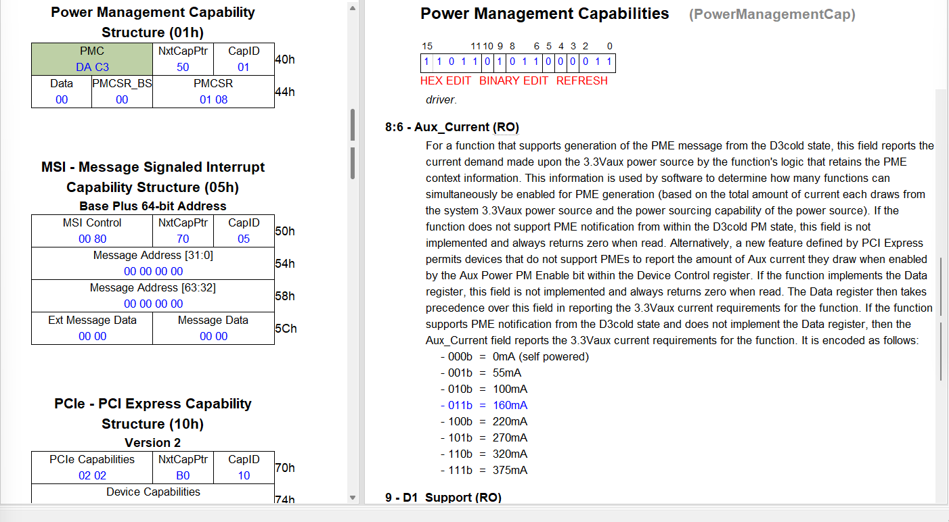949x522 pixels.
Task: Select the PMCSR cell with value 01 08
Action: 213,92
